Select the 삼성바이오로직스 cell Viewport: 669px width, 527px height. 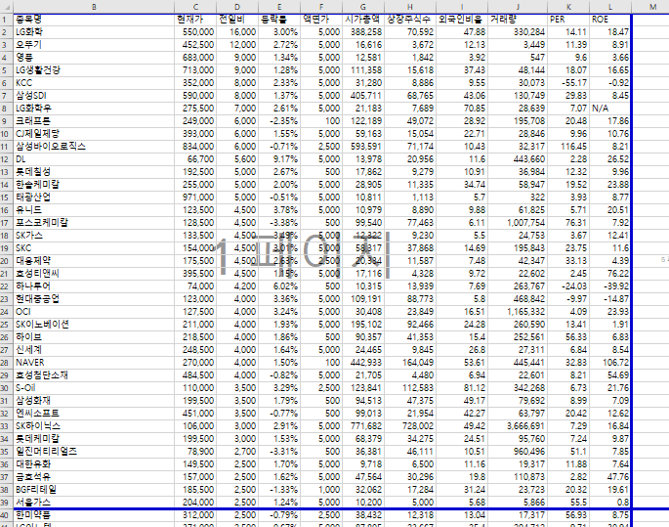94,147
